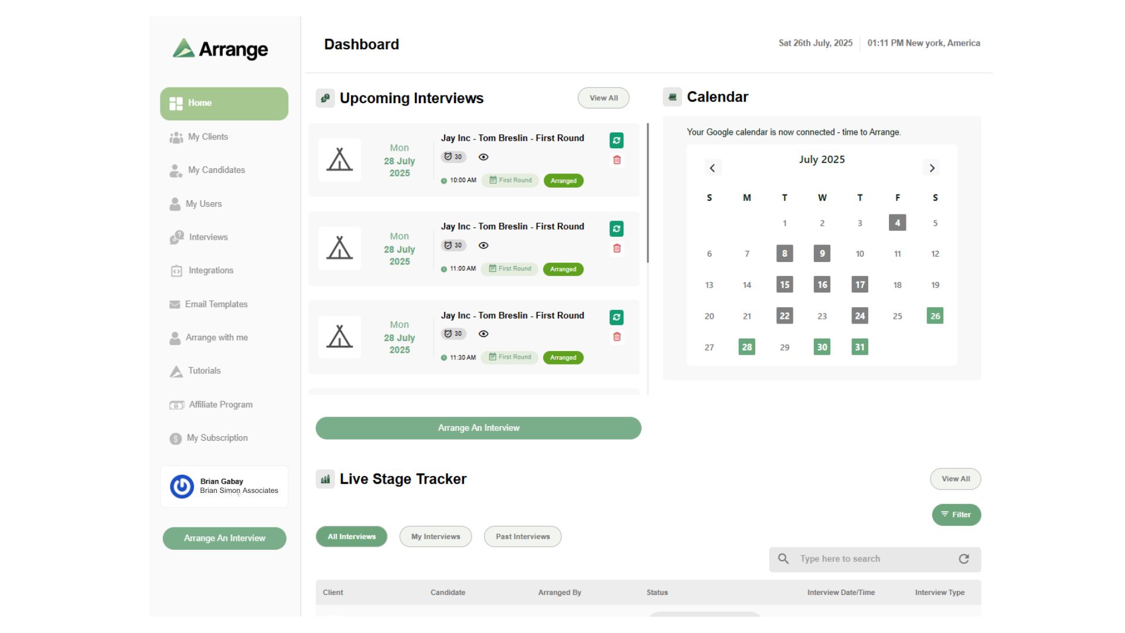
Task: Click the Tutorials sidebar icon
Action: tap(176, 371)
